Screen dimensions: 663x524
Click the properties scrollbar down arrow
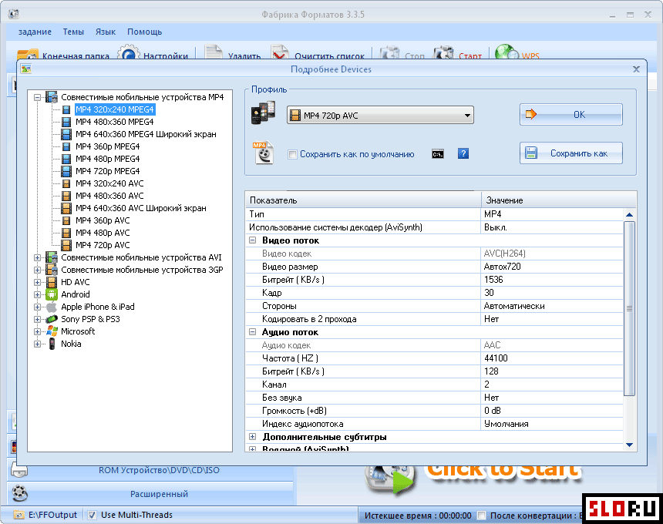[x=629, y=445]
